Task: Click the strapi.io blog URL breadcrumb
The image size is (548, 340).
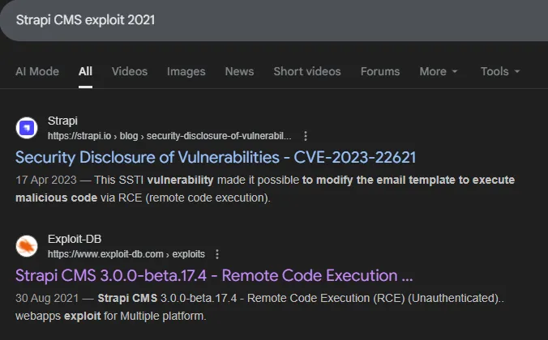Action: (169, 135)
